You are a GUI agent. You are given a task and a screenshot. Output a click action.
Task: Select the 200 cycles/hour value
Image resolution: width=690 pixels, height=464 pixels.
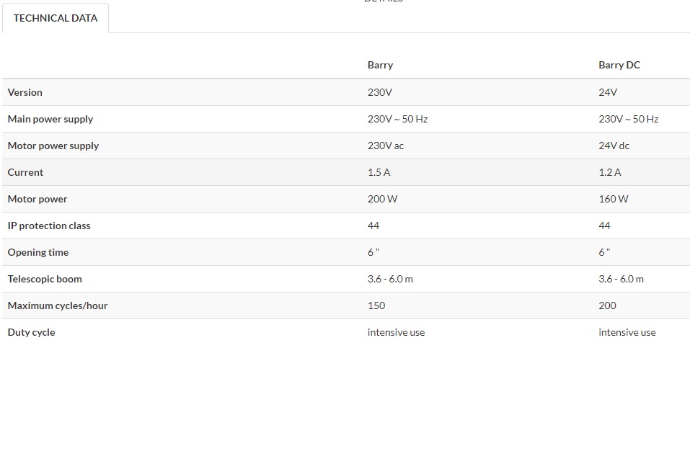607,305
